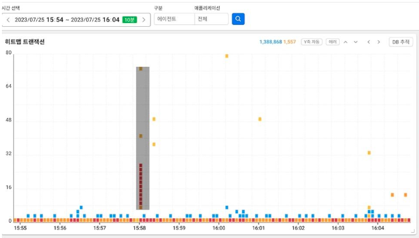Click the up chevron in heatmap header

tap(346, 42)
